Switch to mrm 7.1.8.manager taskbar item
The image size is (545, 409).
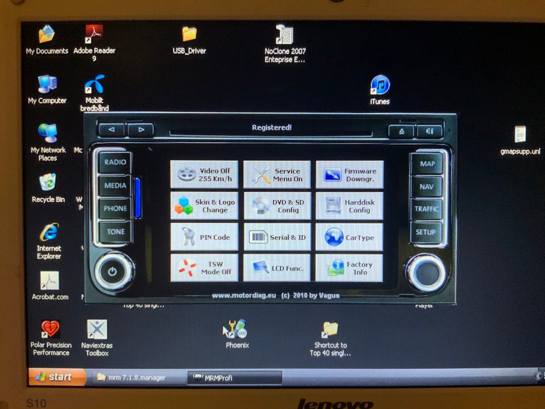point(137,377)
